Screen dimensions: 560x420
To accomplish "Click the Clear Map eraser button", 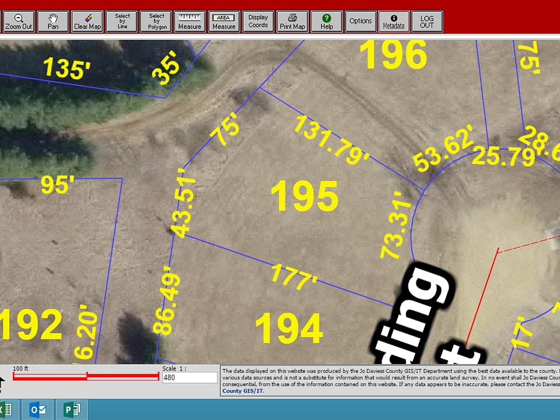I will [87, 22].
